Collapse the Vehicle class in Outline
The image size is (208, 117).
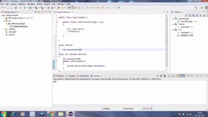(173, 24)
